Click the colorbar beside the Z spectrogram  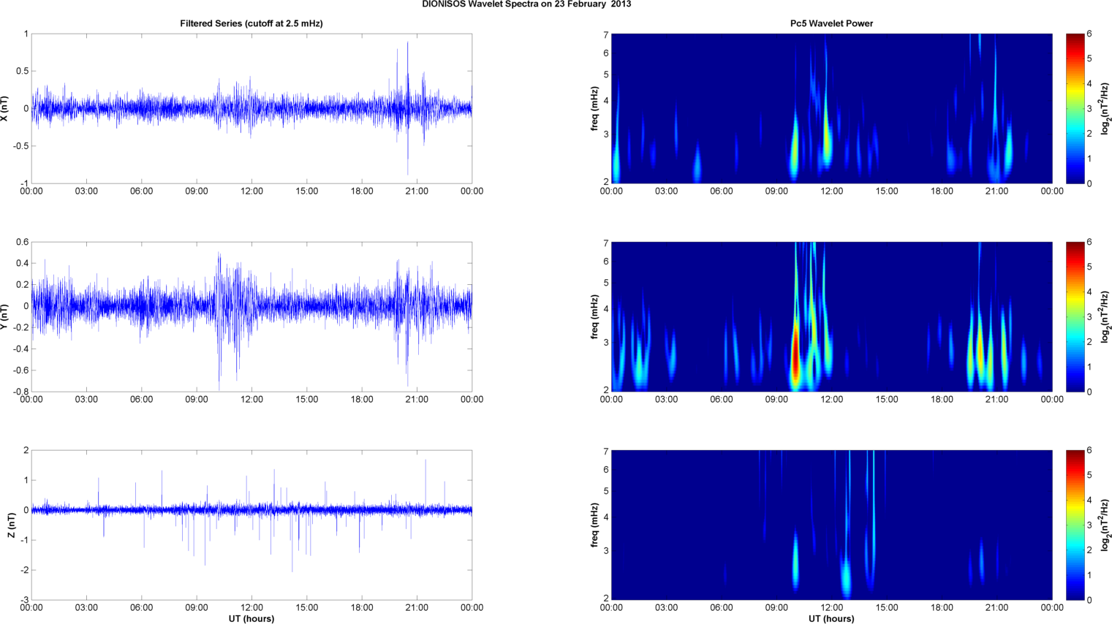tap(1075, 525)
